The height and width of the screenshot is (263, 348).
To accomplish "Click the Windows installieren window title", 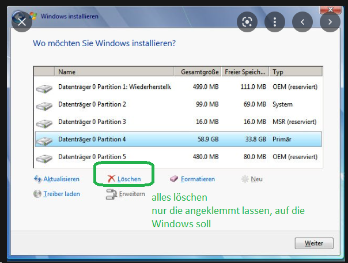I will (70, 16).
